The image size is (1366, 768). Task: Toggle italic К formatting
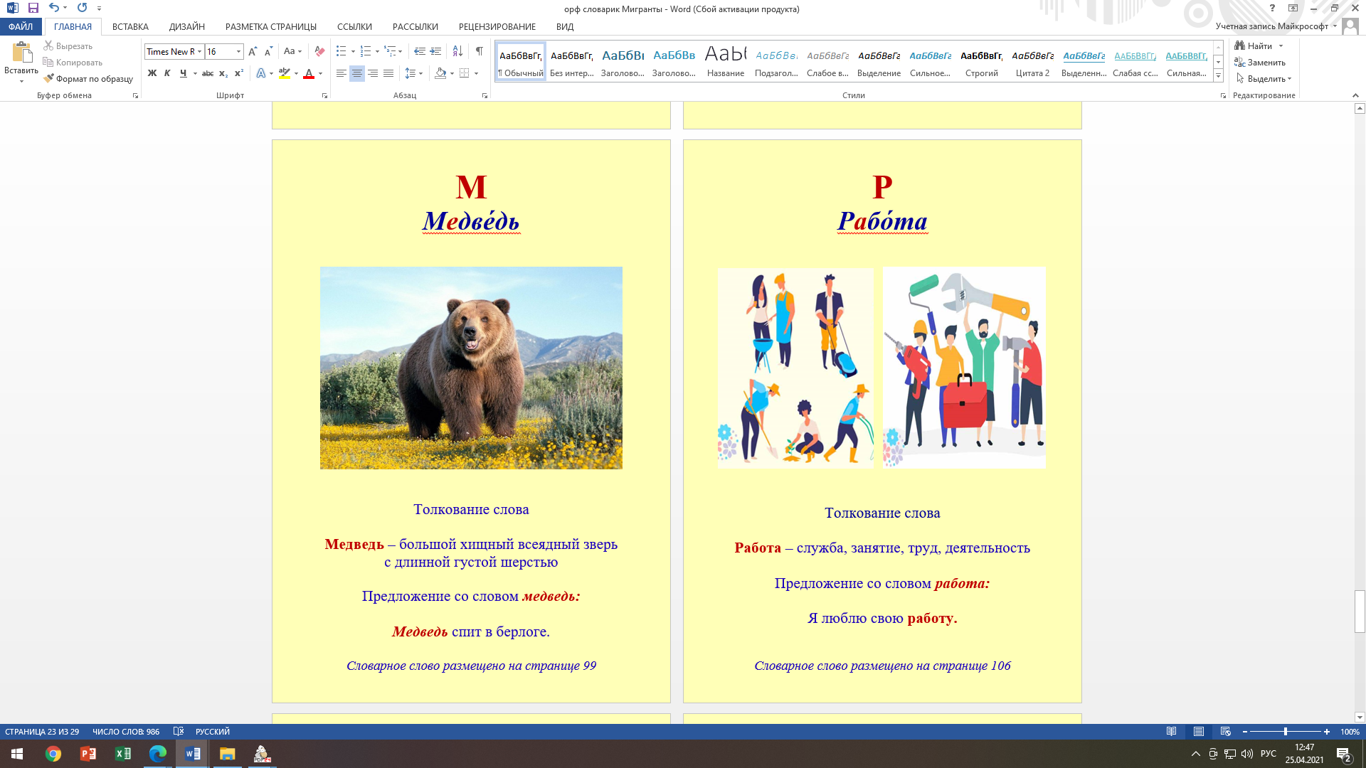[x=167, y=73]
